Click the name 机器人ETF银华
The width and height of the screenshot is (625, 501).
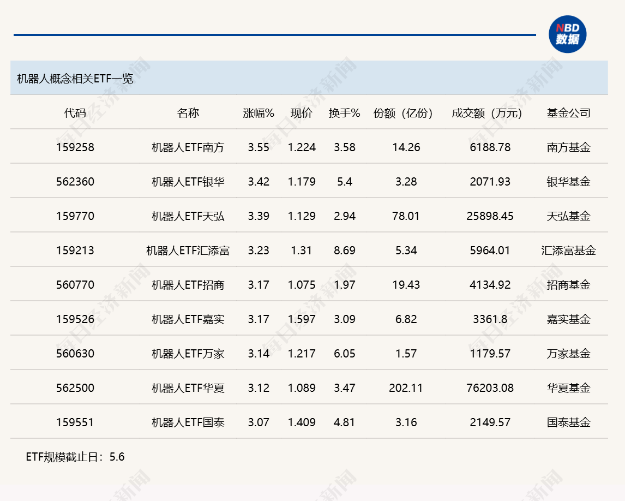(188, 182)
